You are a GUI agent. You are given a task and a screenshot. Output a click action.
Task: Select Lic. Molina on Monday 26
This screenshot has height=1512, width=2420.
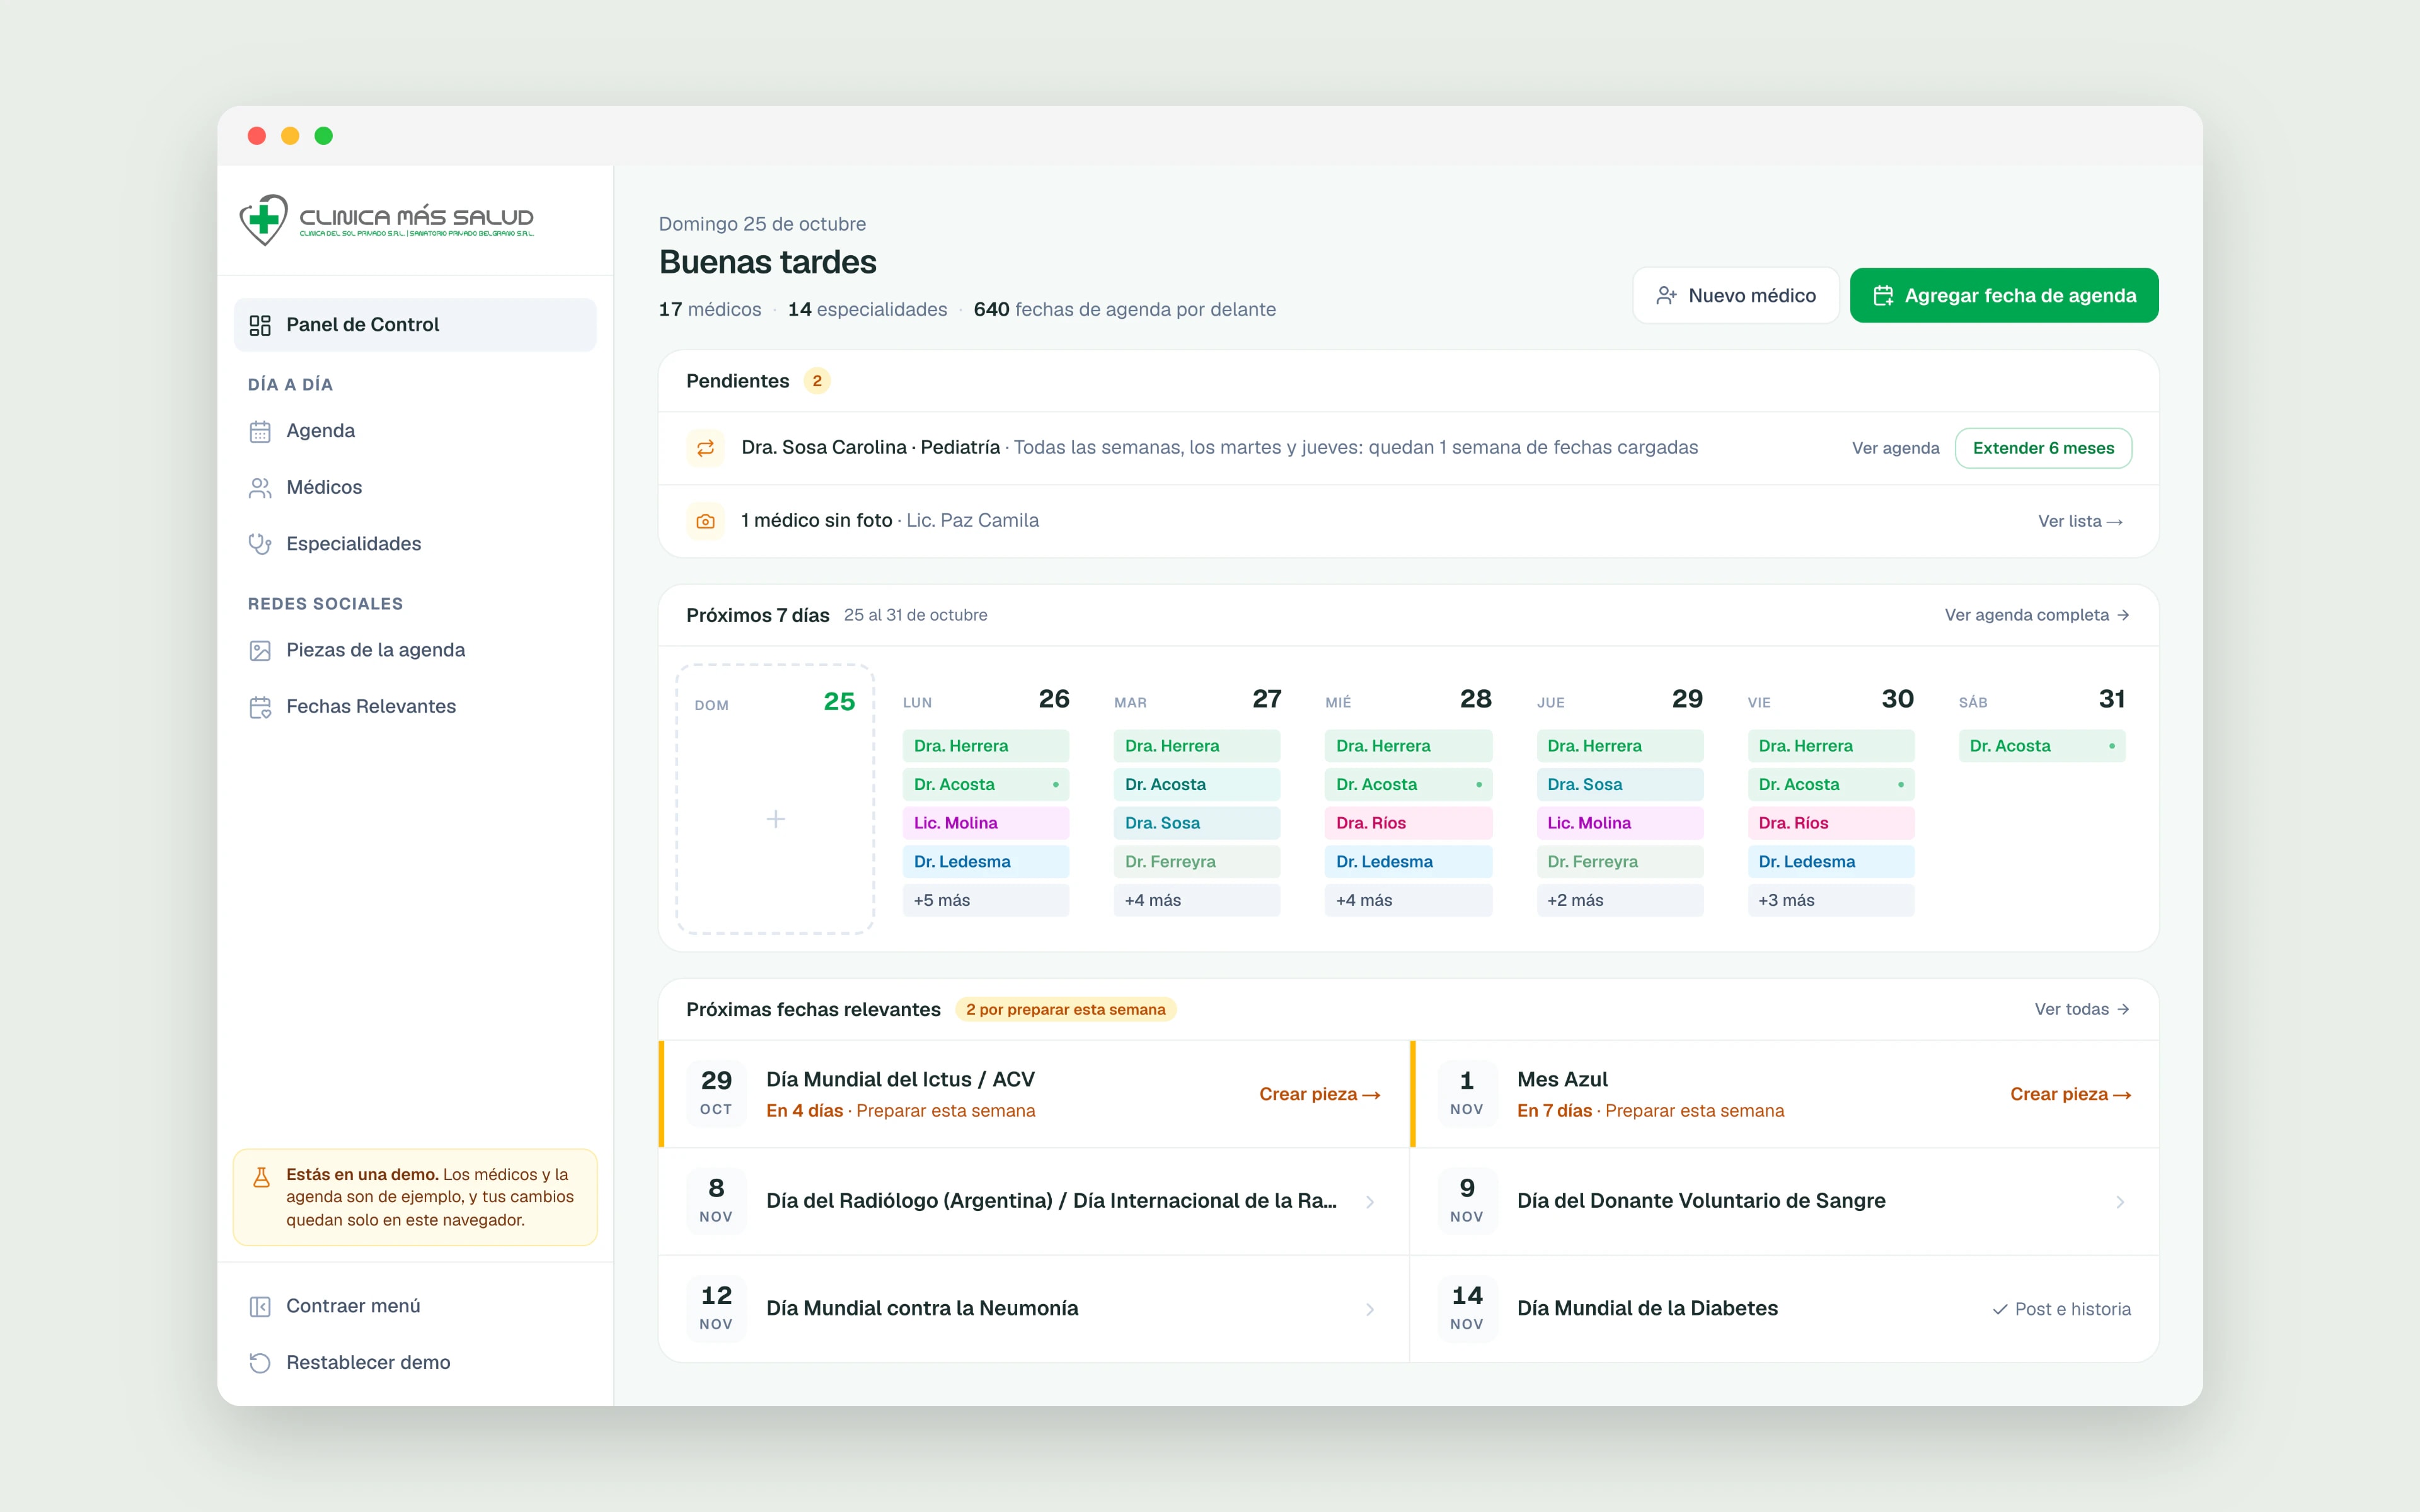coord(986,823)
